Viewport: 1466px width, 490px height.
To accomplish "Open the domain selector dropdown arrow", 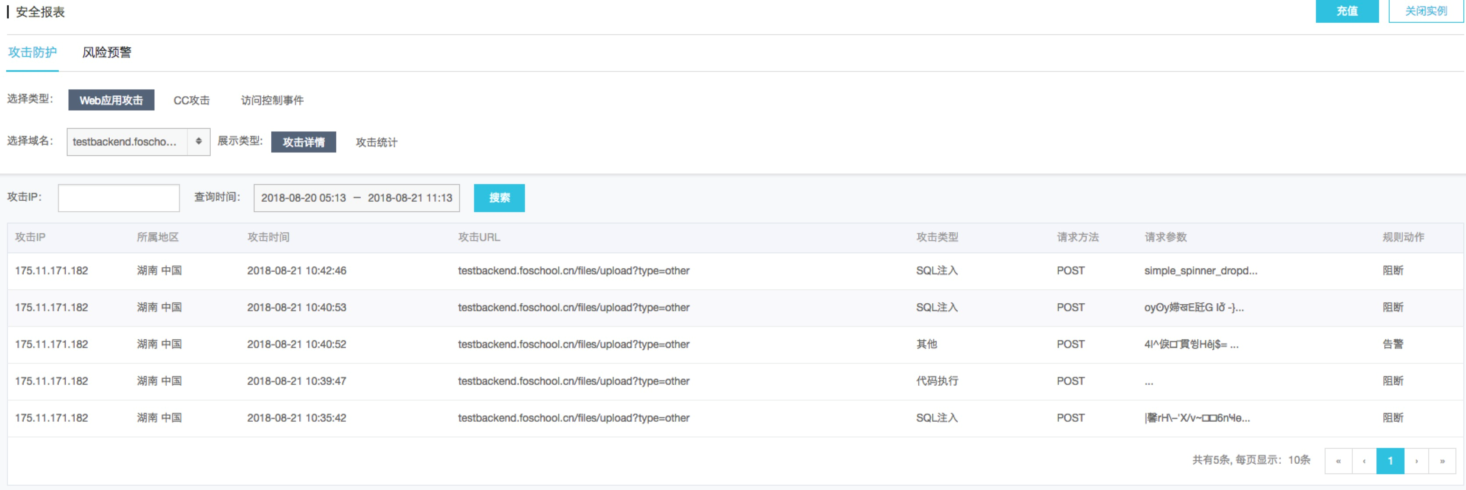I will [199, 142].
